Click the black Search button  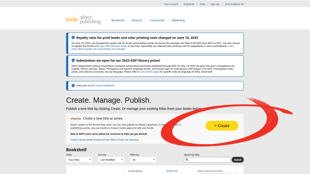coord(237,160)
